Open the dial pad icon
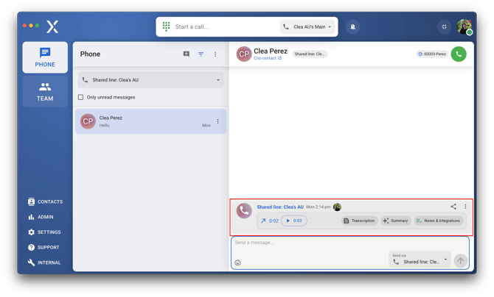 [x=167, y=26]
